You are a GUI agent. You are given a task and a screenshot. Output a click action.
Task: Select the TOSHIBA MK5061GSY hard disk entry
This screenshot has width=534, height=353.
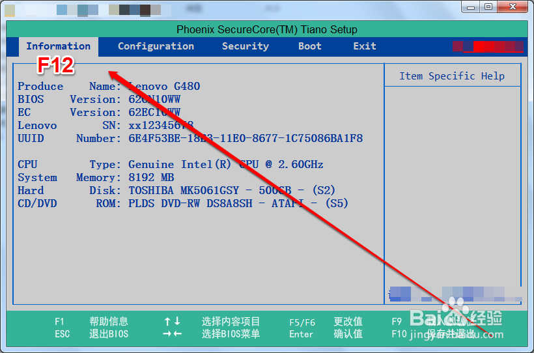[x=232, y=190]
